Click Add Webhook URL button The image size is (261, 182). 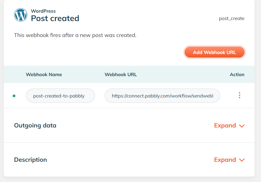pyautogui.click(x=214, y=52)
